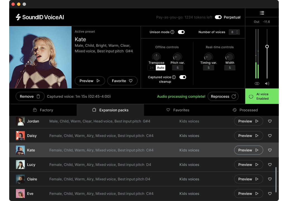Click Timing var. value field
This screenshot has height=201, width=288.
click(208, 68)
